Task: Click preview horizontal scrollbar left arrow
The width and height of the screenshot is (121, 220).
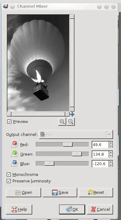Action: (9, 114)
